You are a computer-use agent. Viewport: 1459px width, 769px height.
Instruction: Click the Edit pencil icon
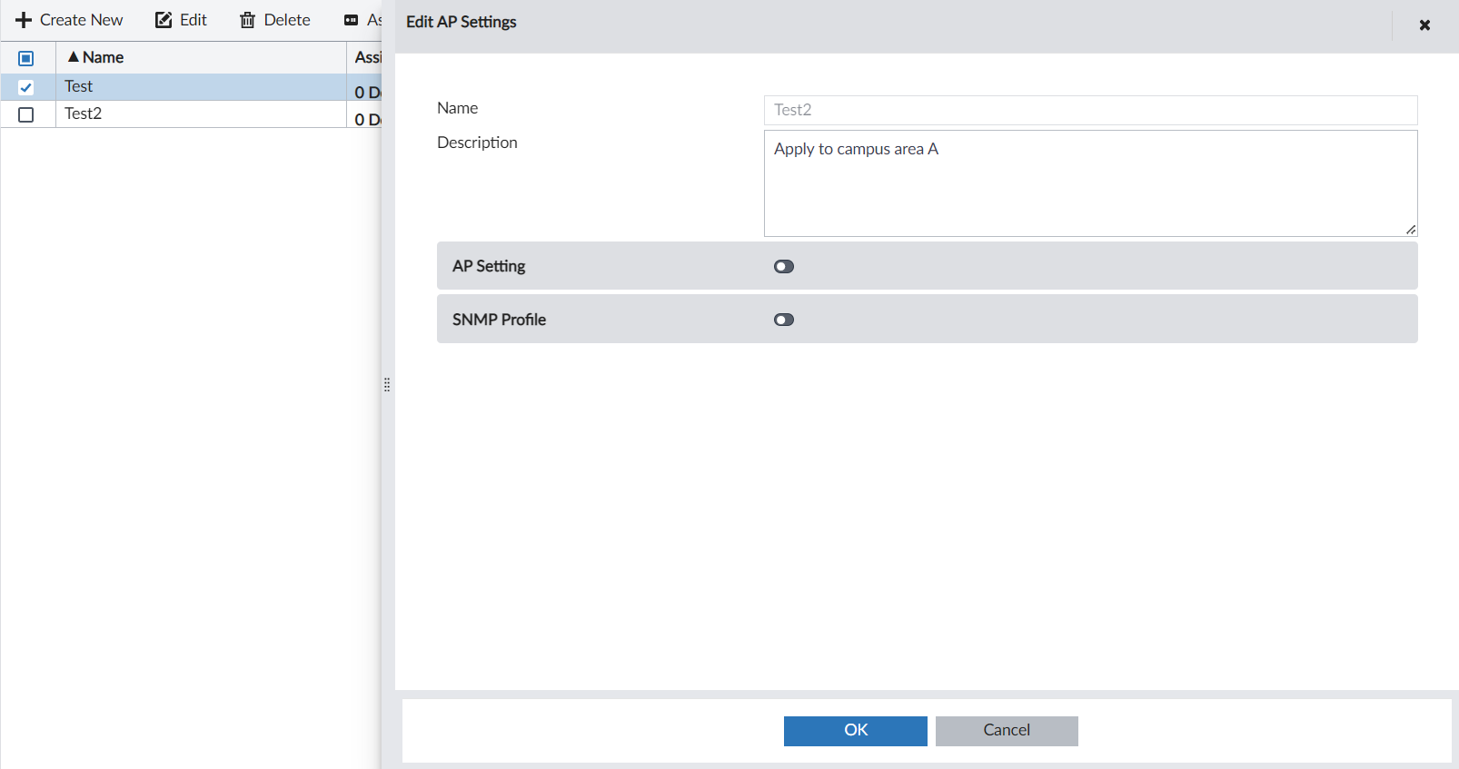pos(164,20)
